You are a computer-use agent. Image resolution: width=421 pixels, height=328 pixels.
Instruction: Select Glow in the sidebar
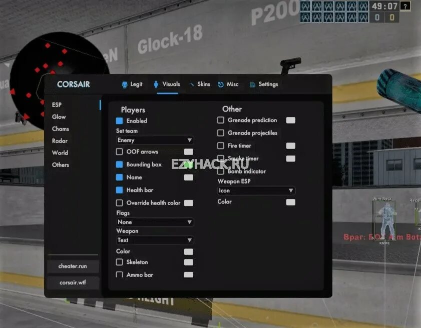coord(59,116)
